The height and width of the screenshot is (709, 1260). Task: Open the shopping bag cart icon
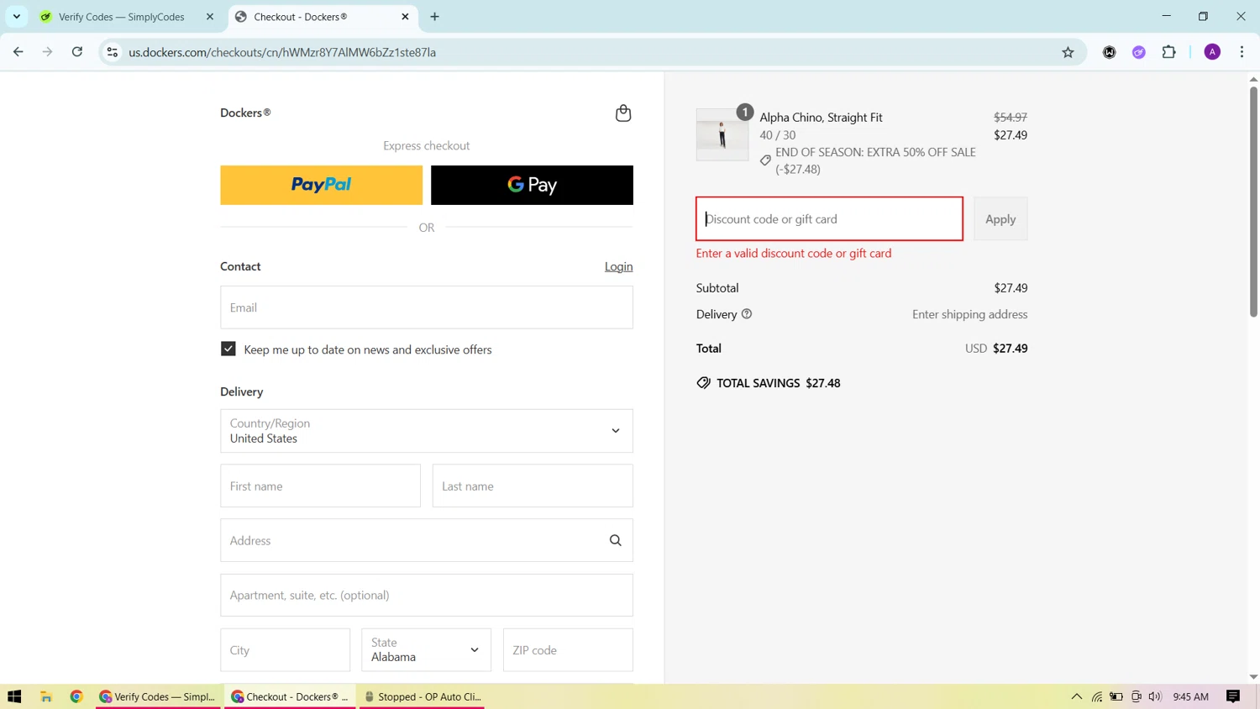(623, 113)
